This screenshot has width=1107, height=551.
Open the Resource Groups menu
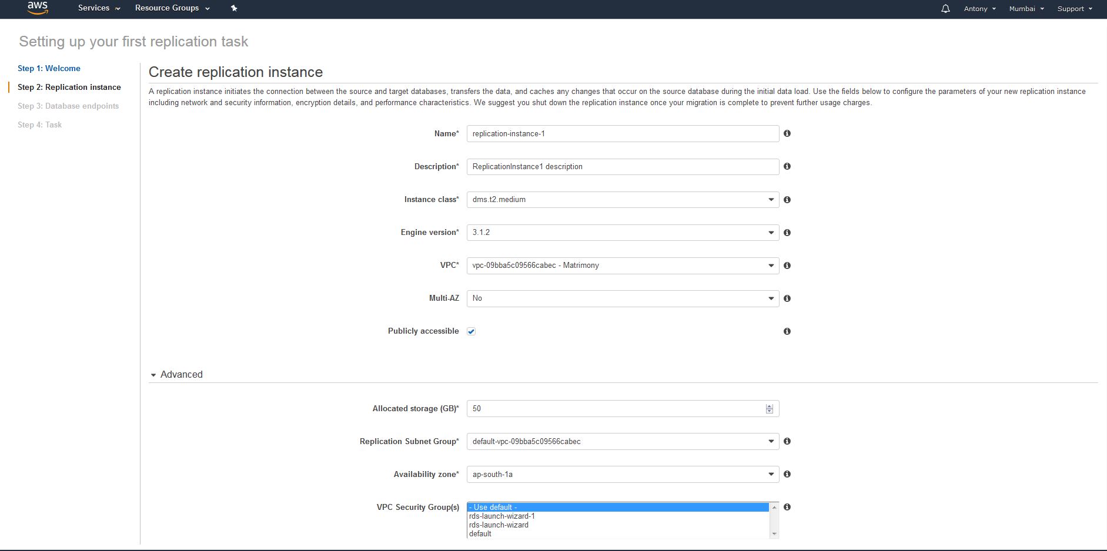click(172, 8)
